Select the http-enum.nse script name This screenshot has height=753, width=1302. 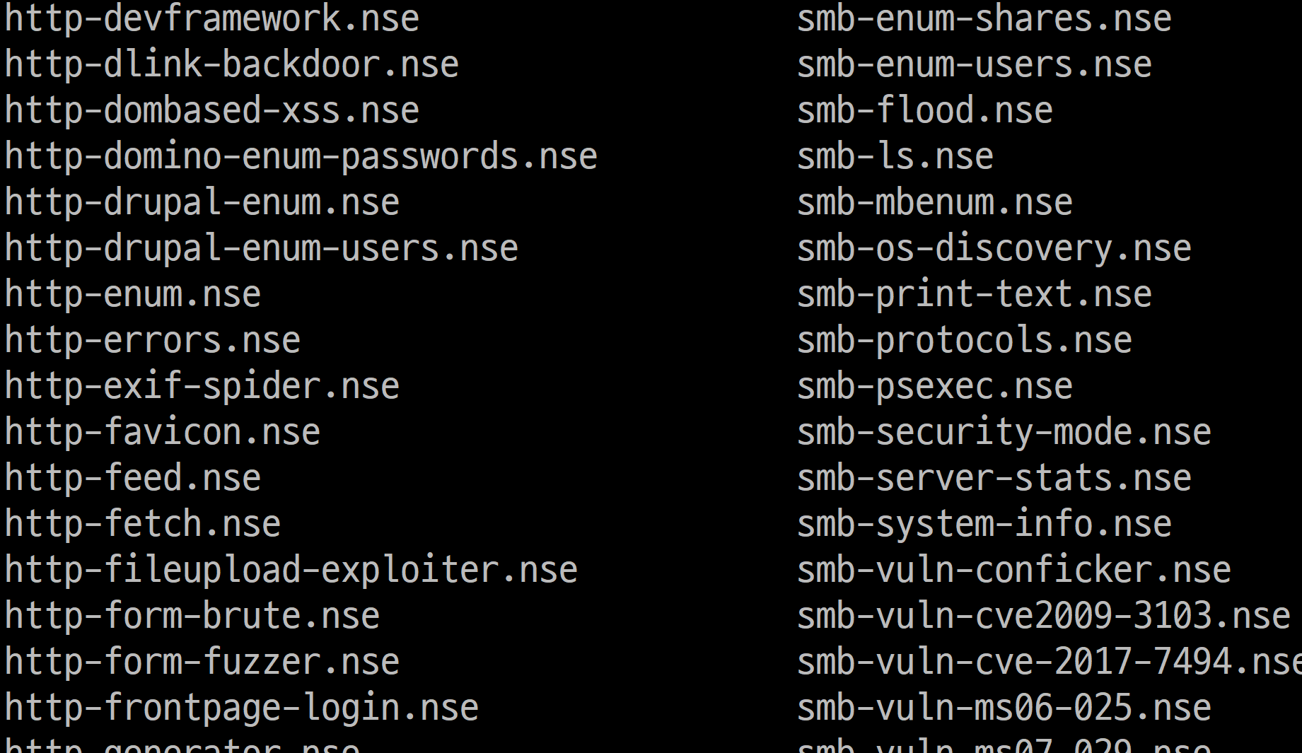[x=133, y=294]
